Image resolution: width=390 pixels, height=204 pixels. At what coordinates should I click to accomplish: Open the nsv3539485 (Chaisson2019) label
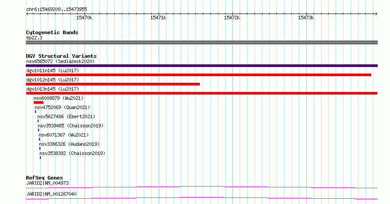[71, 126]
